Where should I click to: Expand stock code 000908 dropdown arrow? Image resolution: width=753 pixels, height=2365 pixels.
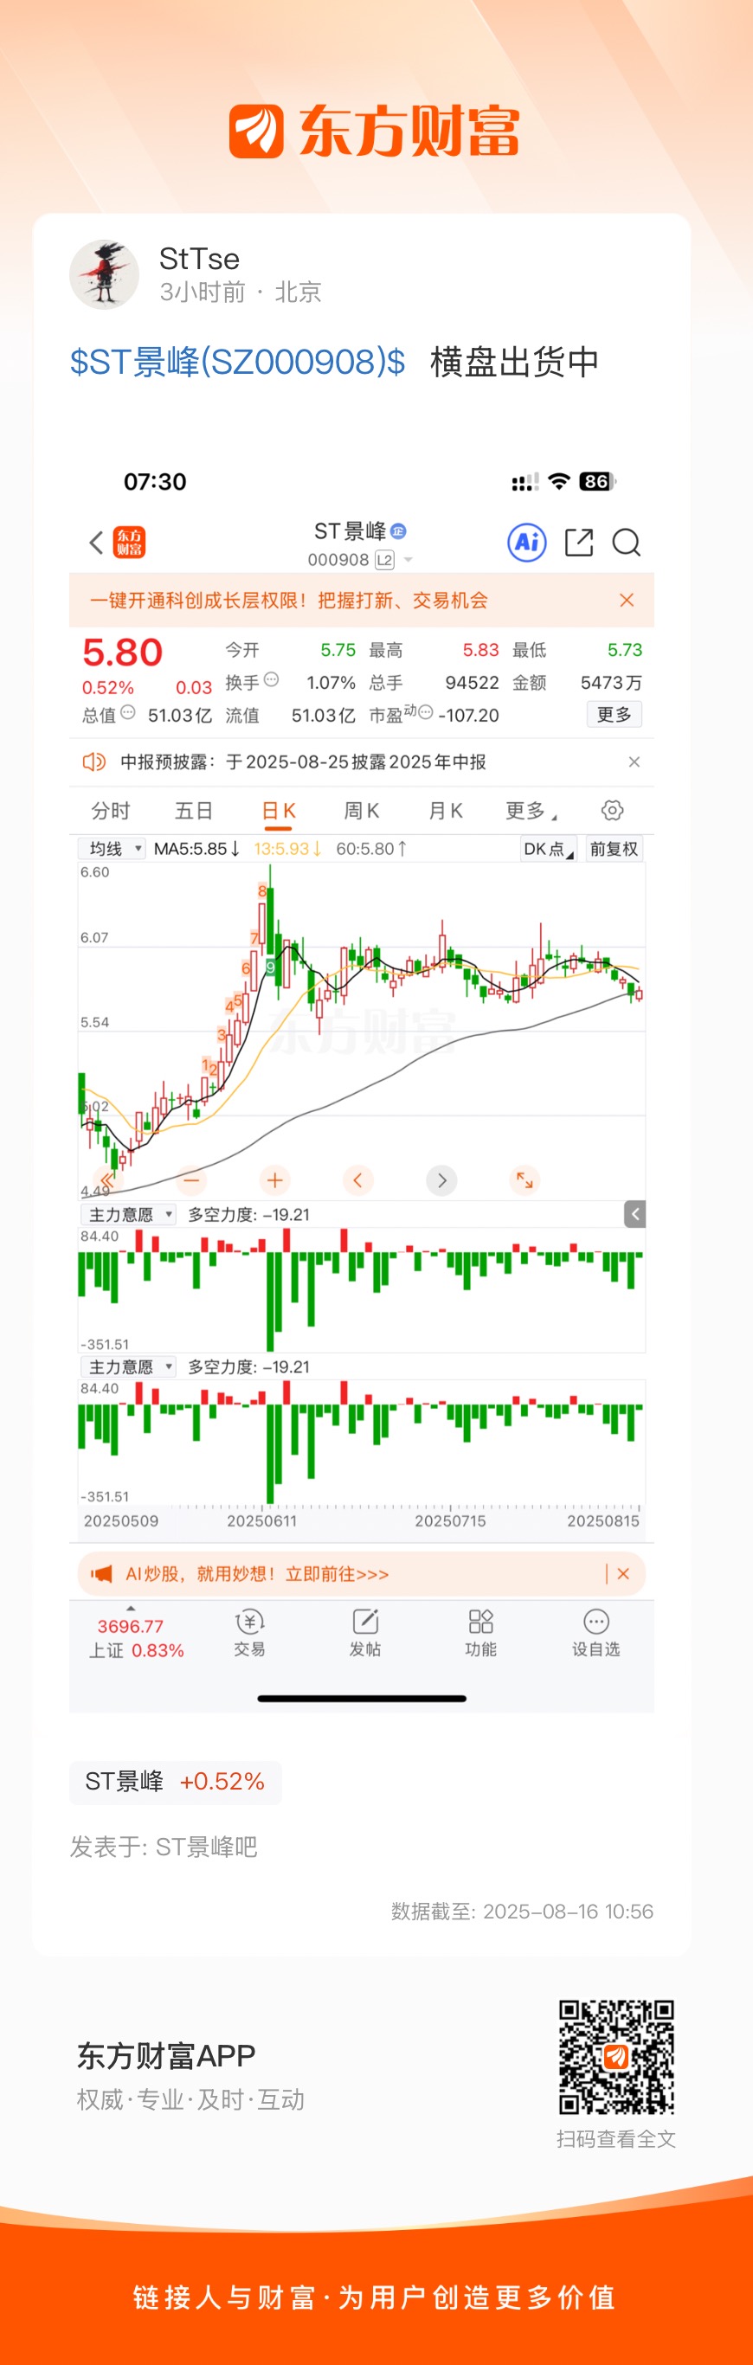click(x=409, y=560)
